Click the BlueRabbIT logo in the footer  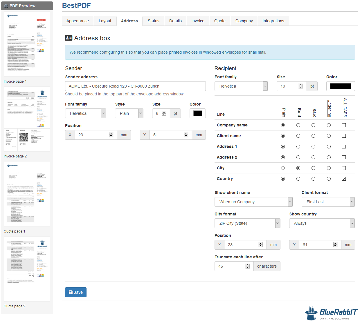[x=331, y=313]
